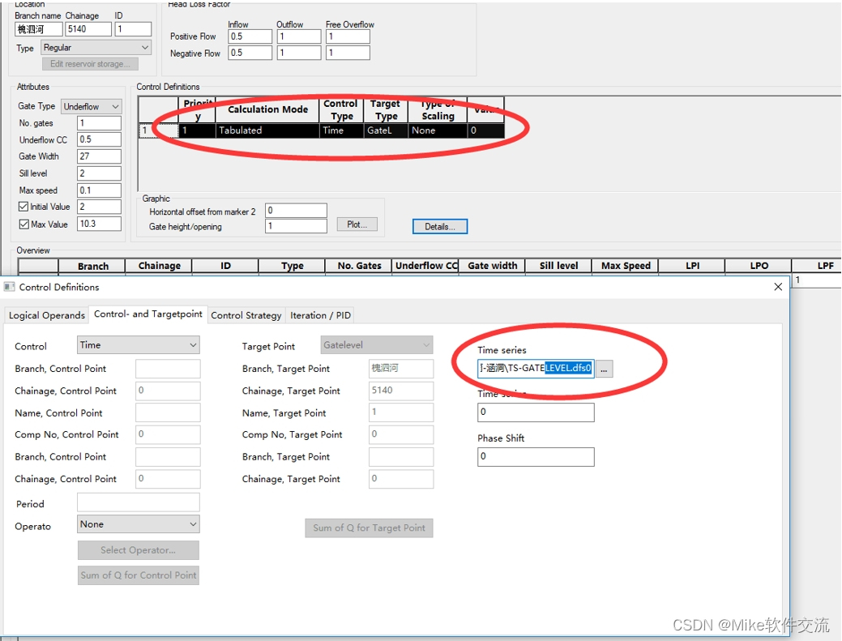The height and width of the screenshot is (641, 842).
Task: Click the Gate height/opening field
Action: 296,226
